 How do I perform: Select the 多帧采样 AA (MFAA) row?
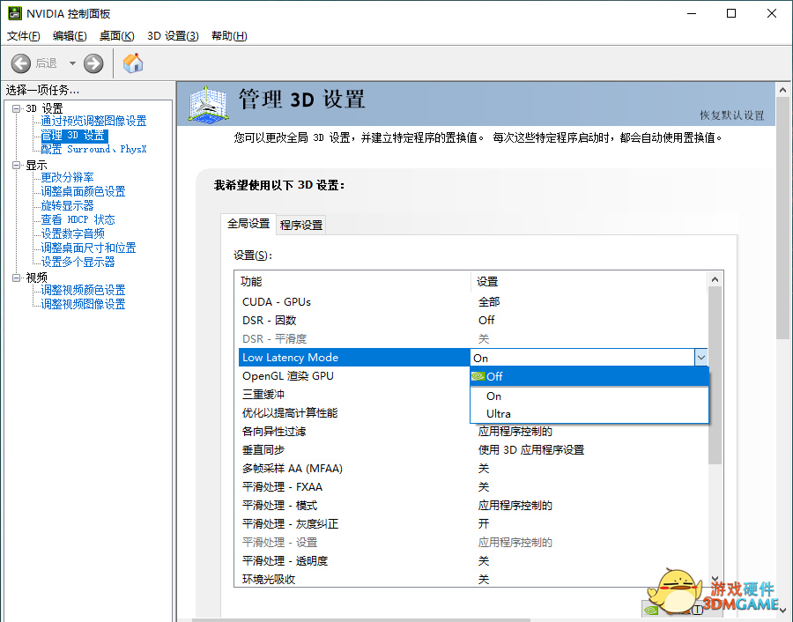coord(473,469)
